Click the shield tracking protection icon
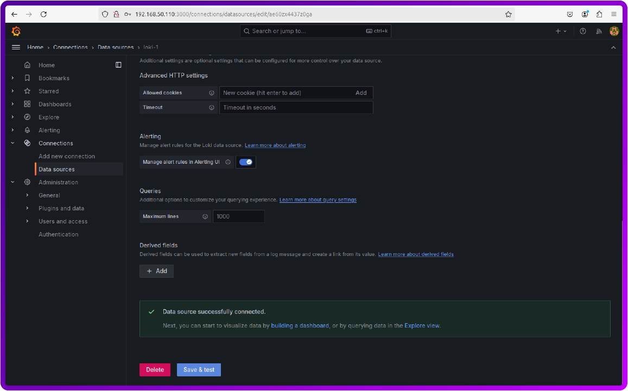This screenshot has width=628, height=391. tap(105, 15)
